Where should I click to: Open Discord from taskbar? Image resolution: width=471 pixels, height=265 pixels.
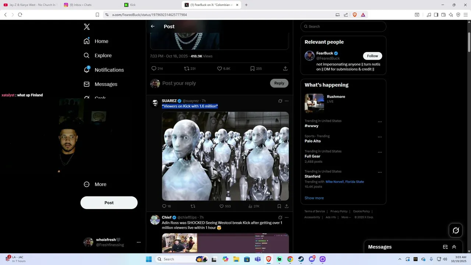[x=312, y=259]
